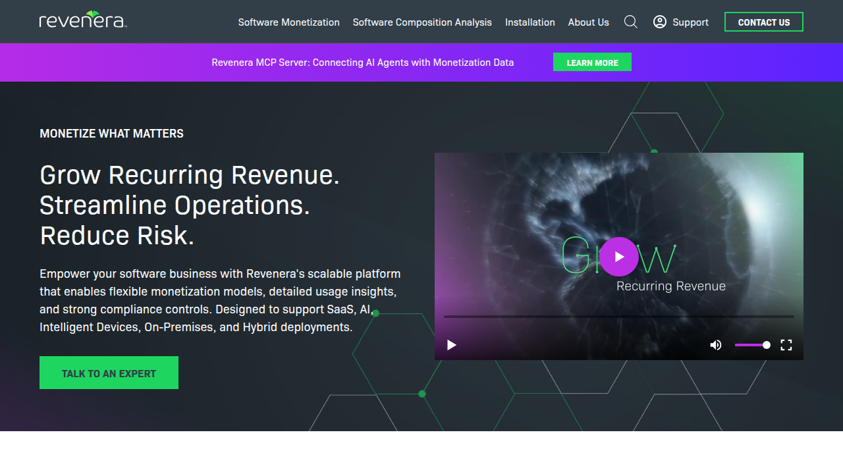Click the video's Recurring Revenue caption area

click(x=671, y=286)
